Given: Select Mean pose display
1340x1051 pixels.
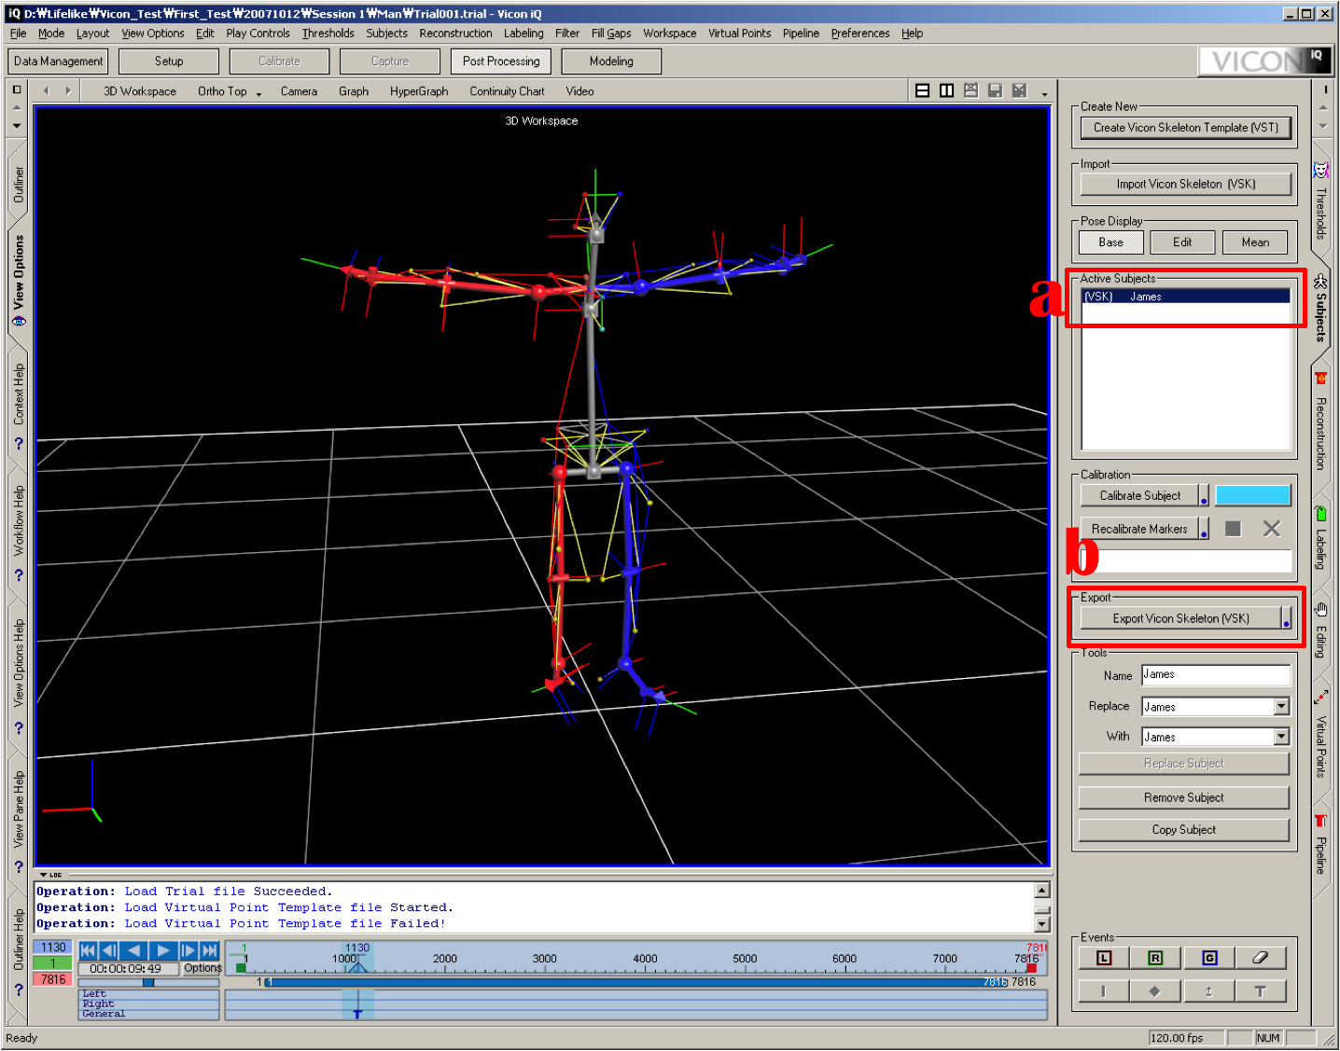Looking at the screenshot, I should point(1255,242).
